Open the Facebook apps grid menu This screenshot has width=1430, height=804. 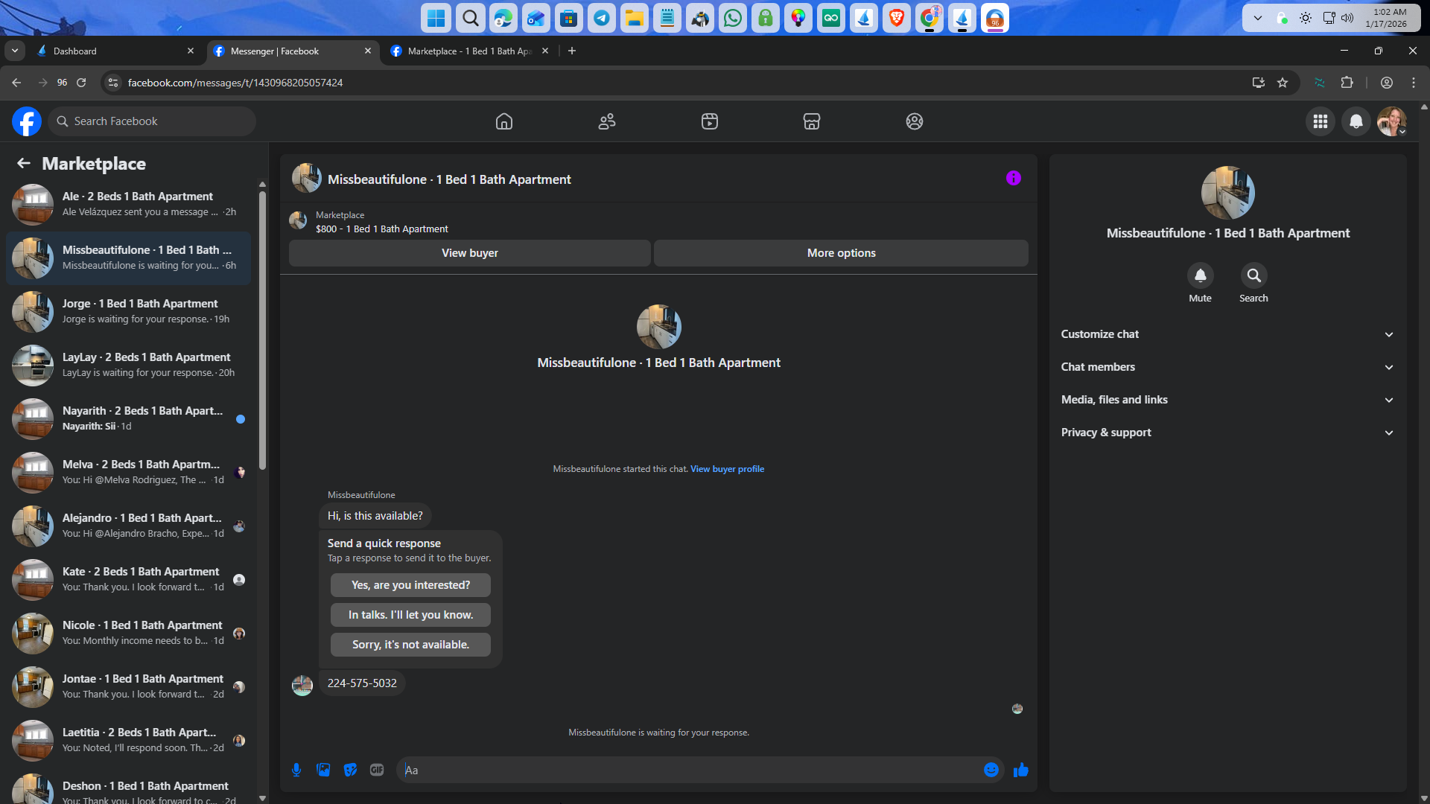click(x=1321, y=121)
